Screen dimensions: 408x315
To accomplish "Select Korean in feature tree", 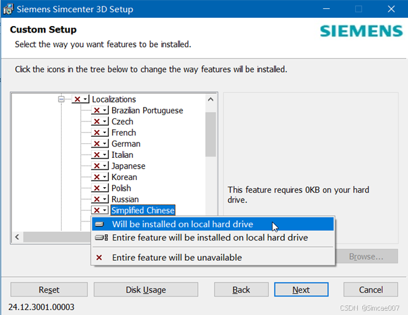I will (x=124, y=177).
